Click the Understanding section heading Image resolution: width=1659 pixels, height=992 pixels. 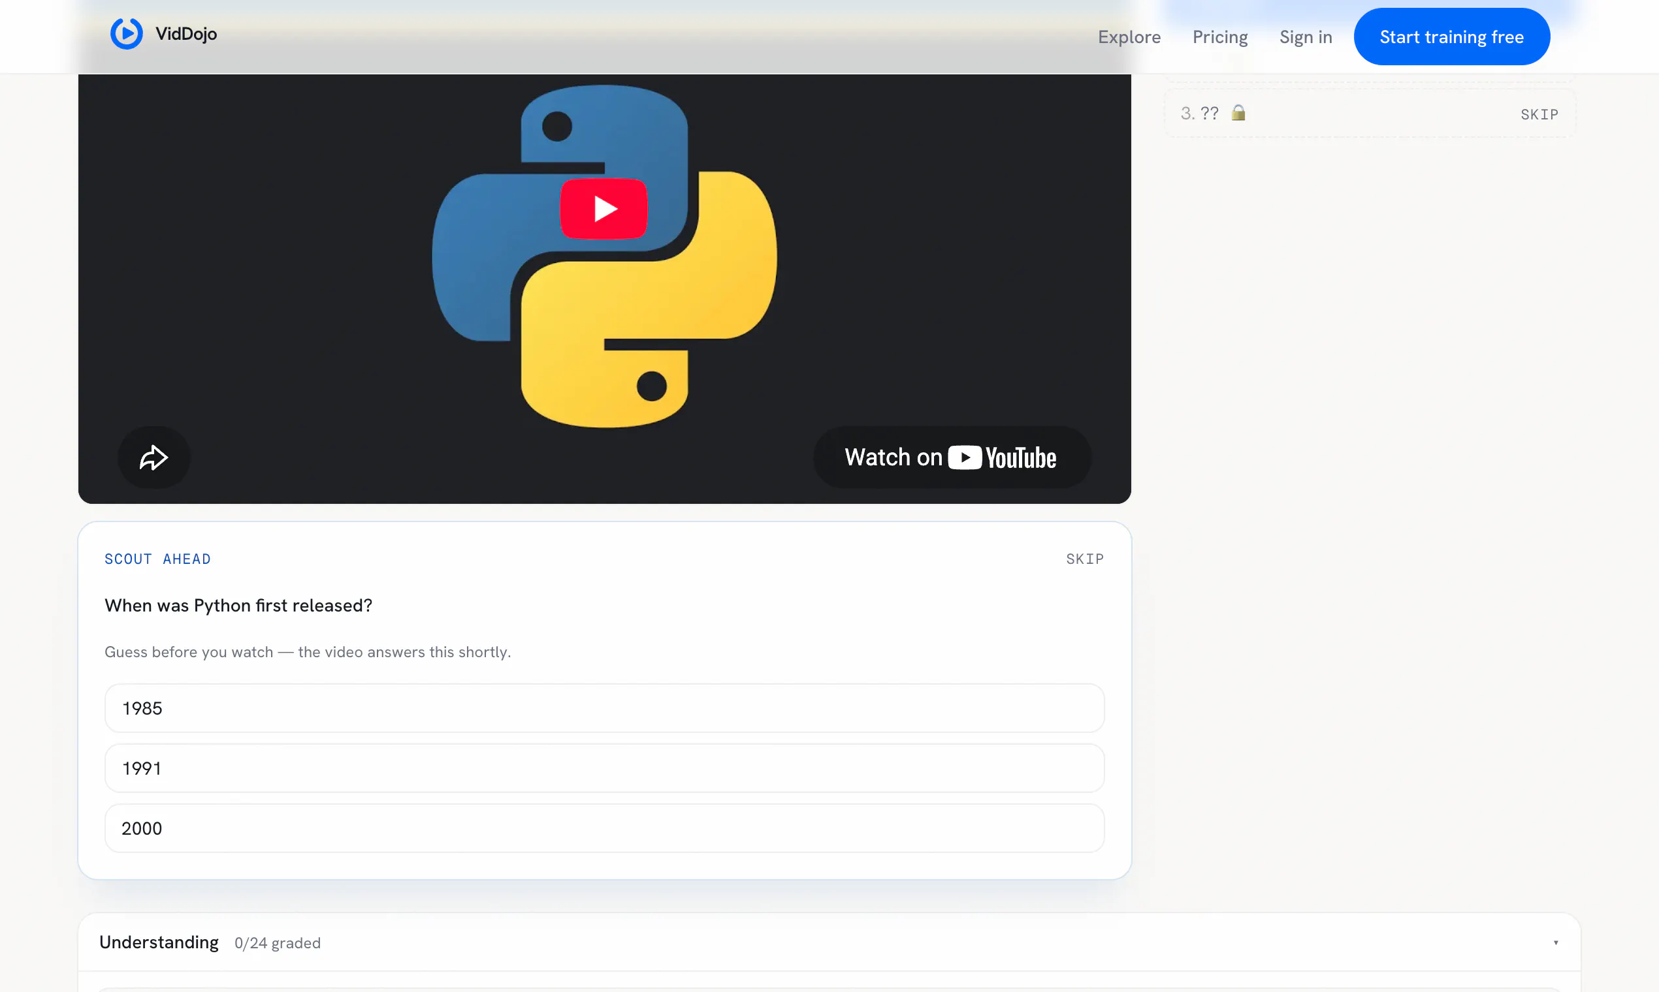coord(159,942)
